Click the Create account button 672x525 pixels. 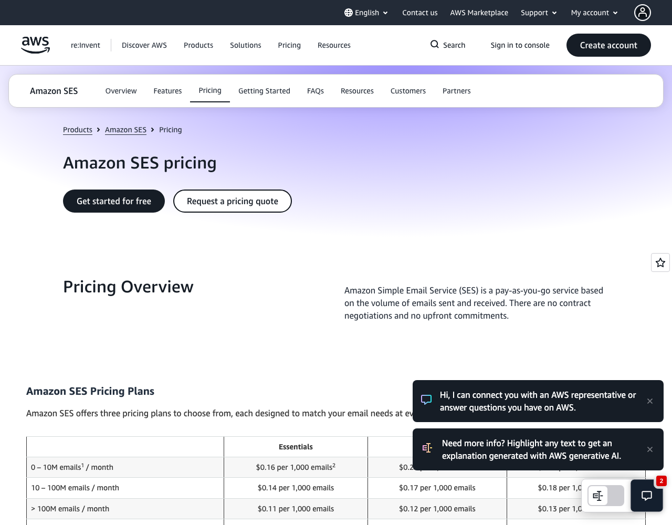click(x=608, y=45)
